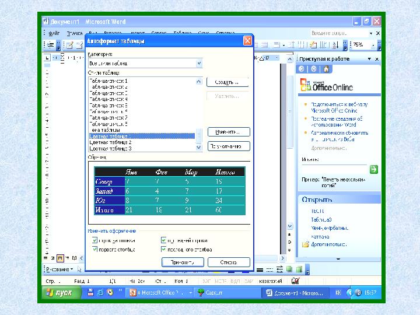Viewport: 420px width, 315px height.
Task: Click the Distribute rows evenly icon
Action: click(x=292, y=45)
